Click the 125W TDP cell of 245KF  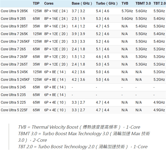coord(37,80)
